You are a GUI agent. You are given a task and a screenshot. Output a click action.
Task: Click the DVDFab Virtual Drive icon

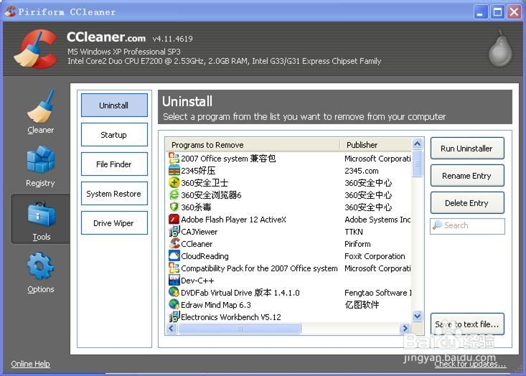click(x=174, y=292)
